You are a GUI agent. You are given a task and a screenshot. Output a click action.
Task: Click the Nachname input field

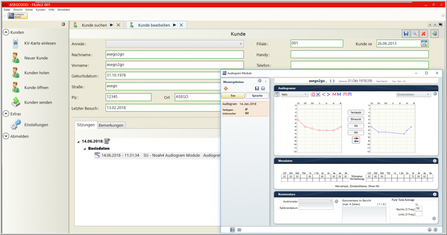click(x=174, y=55)
